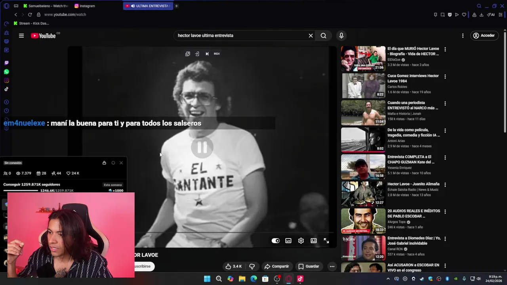Pause the video with the center pause icon
The image size is (507, 285).
click(x=202, y=148)
